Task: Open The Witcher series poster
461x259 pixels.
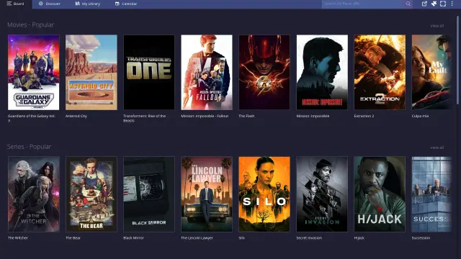Action: click(34, 194)
